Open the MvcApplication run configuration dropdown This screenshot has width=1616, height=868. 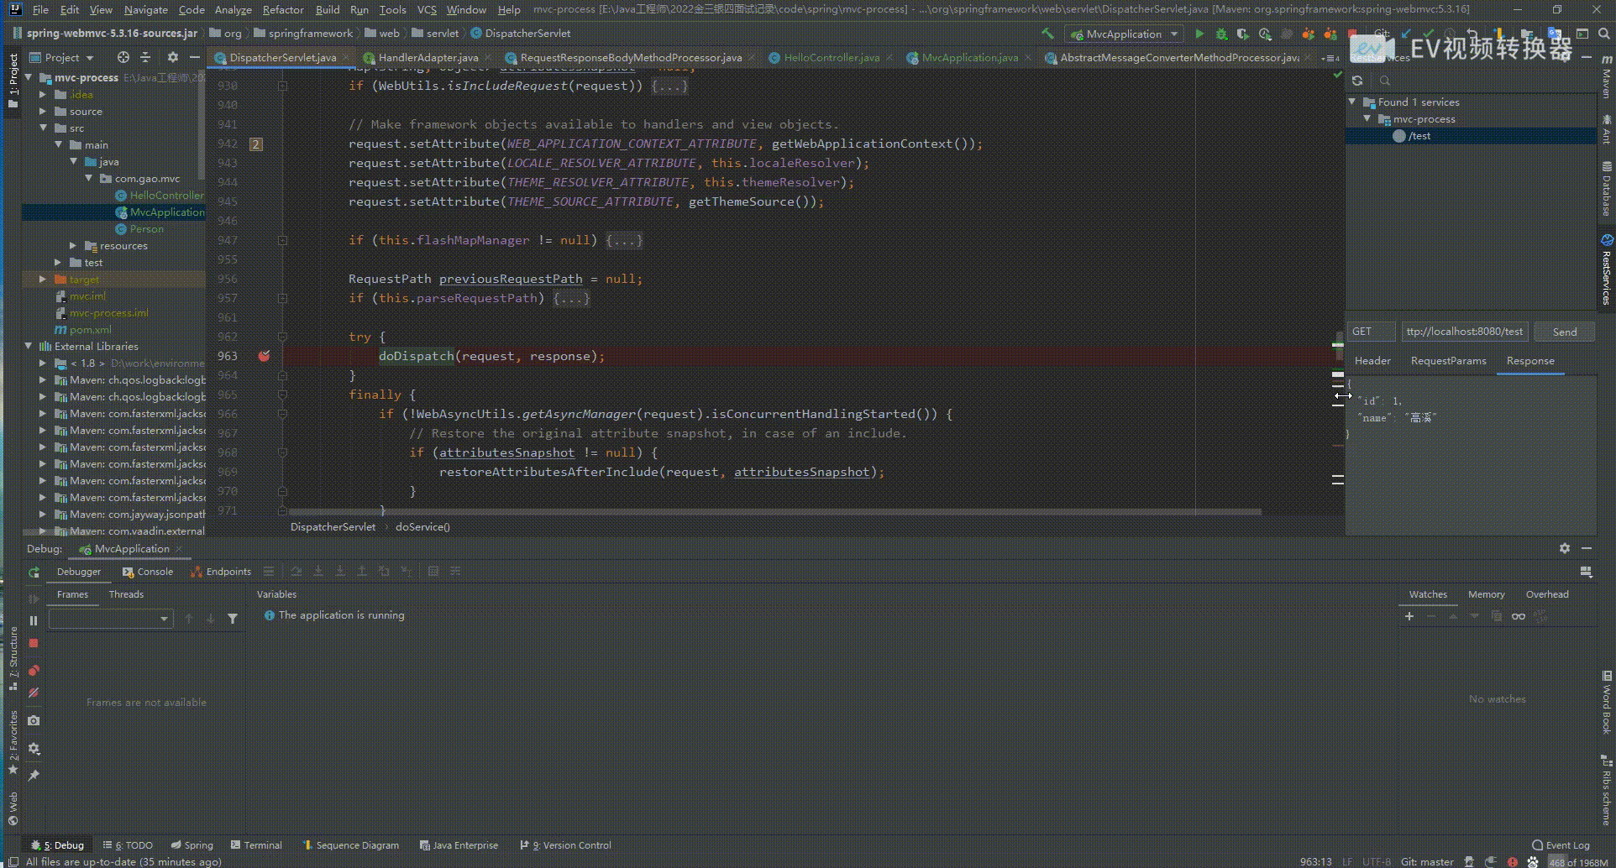pos(1124,34)
